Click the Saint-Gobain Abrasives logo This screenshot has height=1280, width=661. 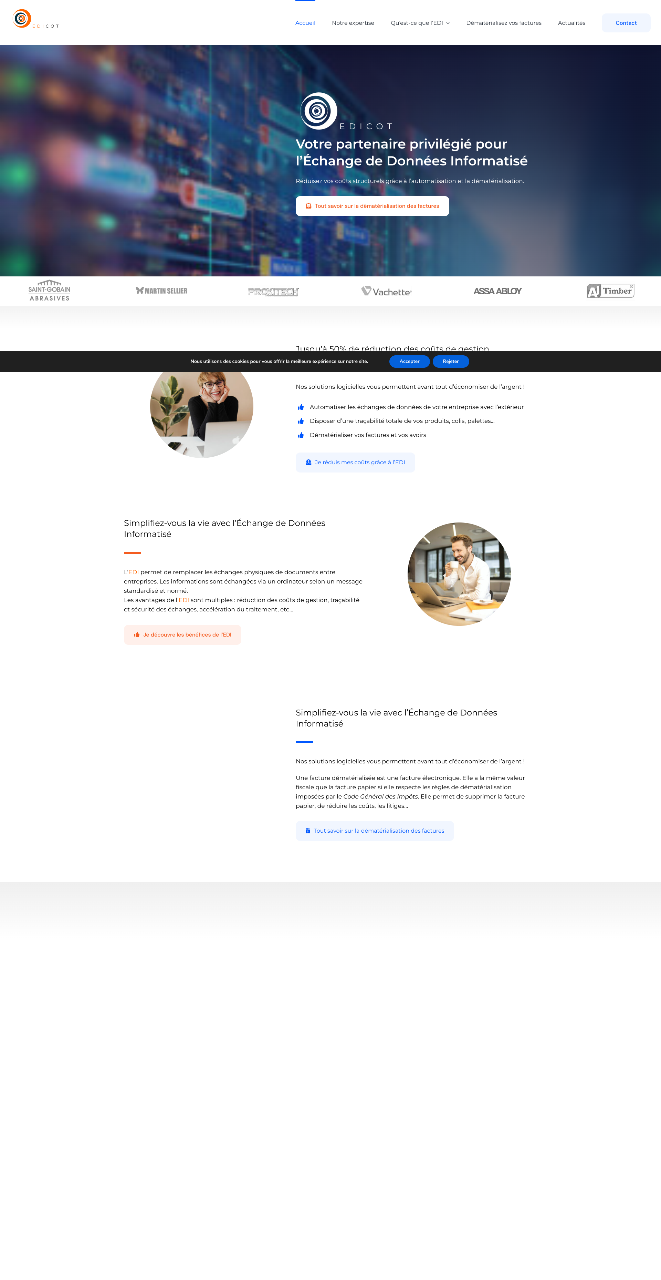pyautogui.click(x=49, y=291)
